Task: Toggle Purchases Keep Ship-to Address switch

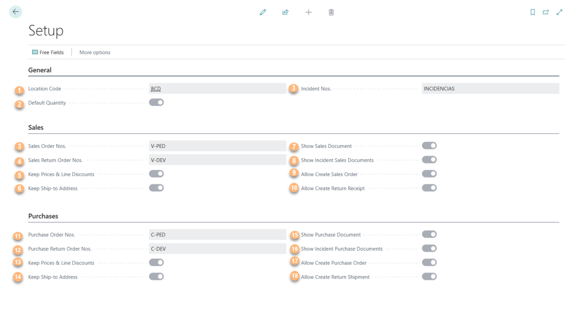Action: 156,277
